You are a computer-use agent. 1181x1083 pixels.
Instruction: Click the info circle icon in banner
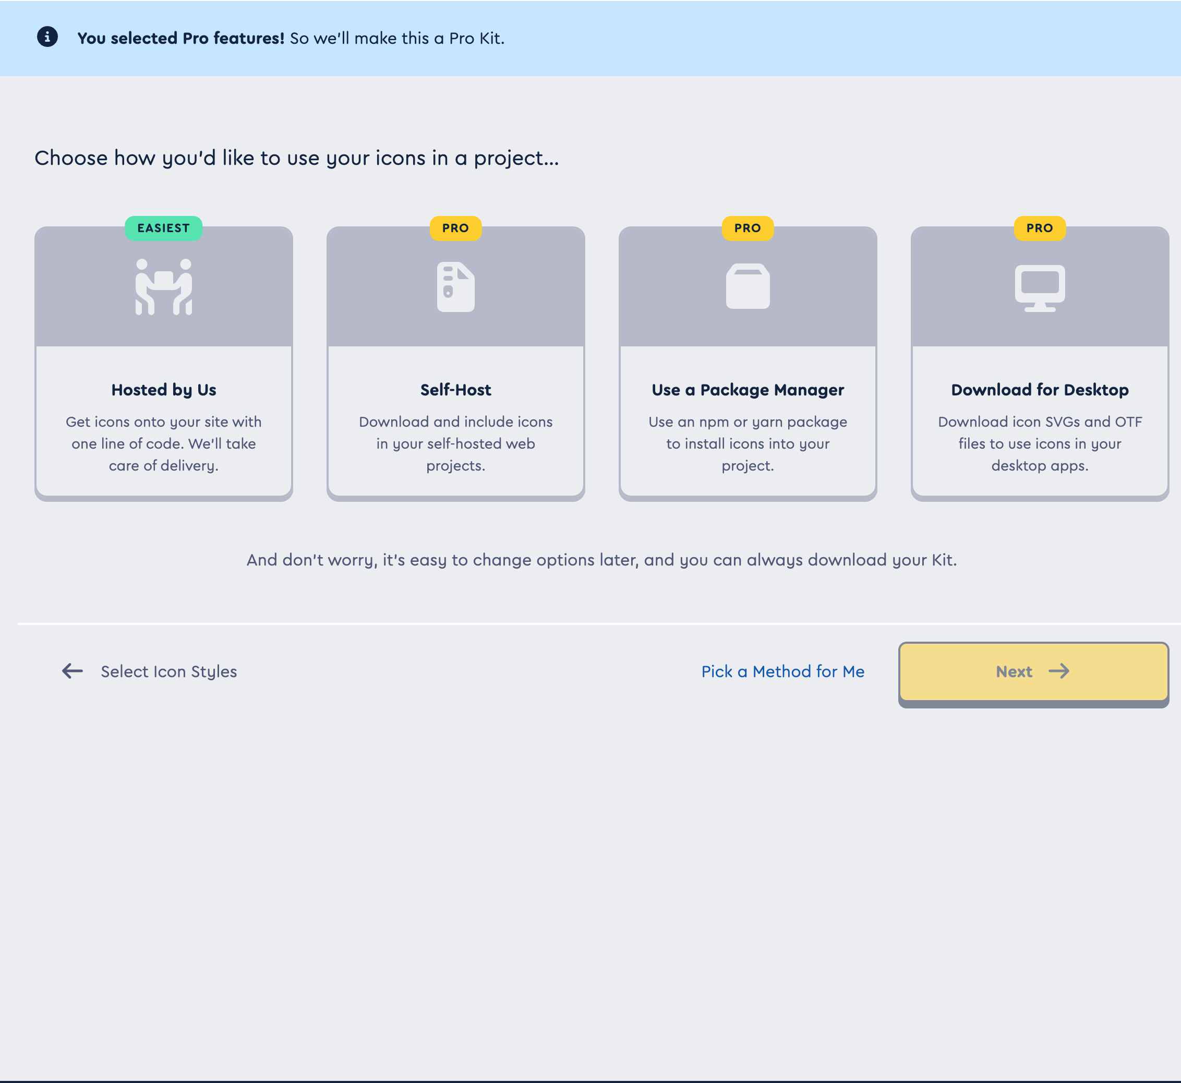pos(47,37)
